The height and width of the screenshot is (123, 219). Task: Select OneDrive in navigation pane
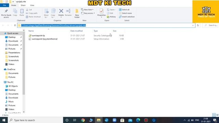[x=10, y=69]
